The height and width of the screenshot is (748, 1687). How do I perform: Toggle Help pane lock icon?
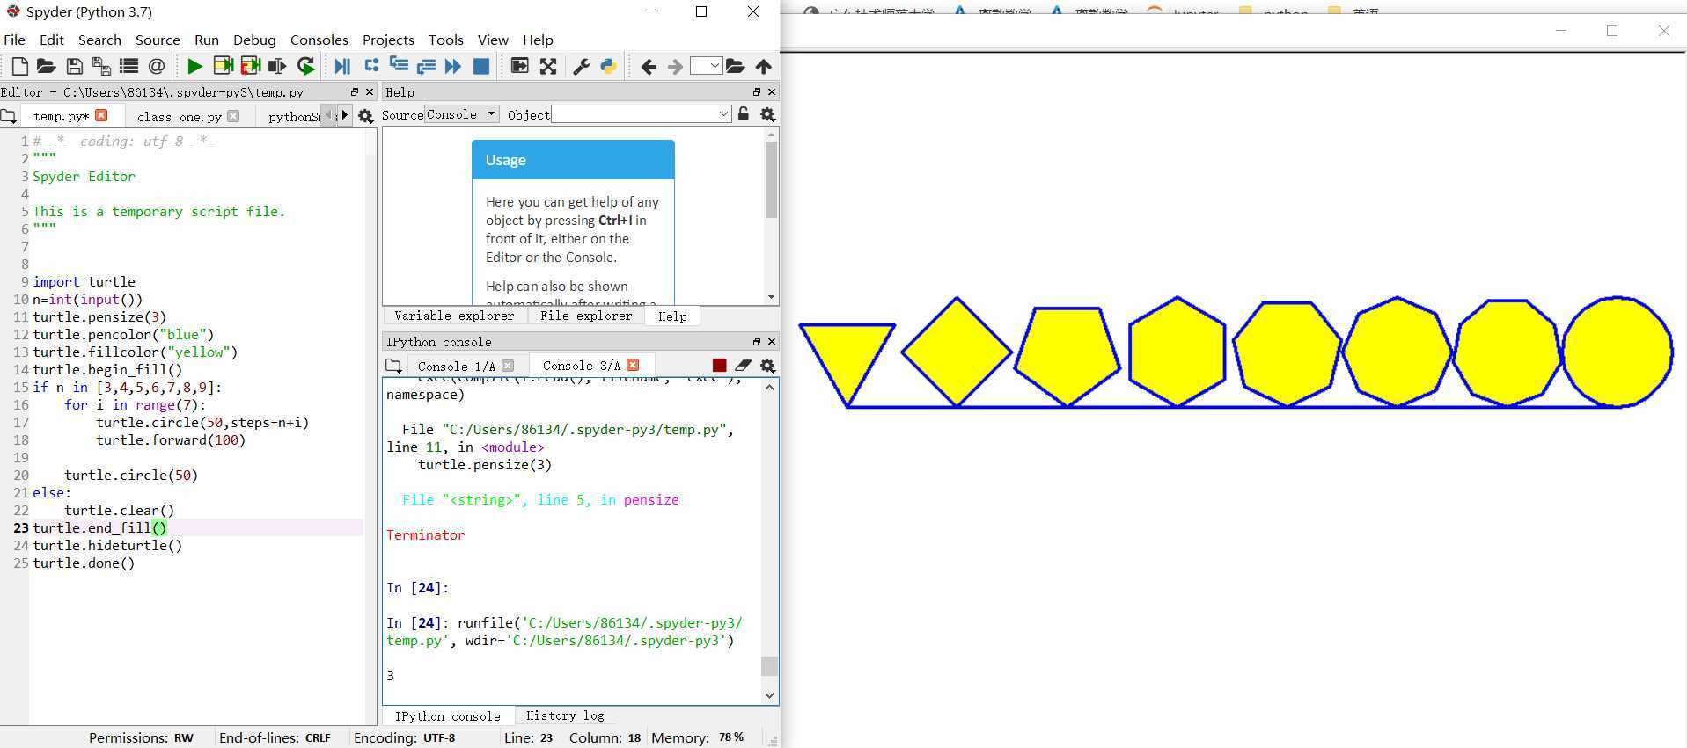coord(744,114)
